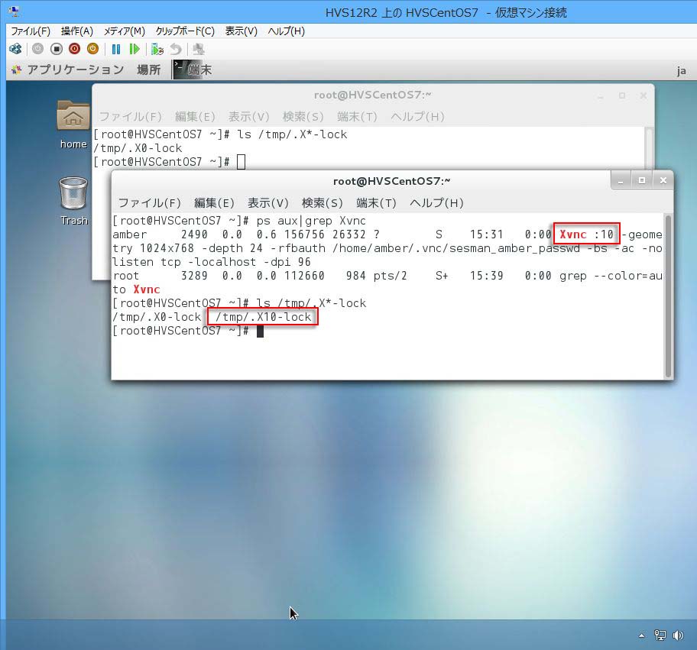Create a checkpoint using toolbar icon

[157, 49]
